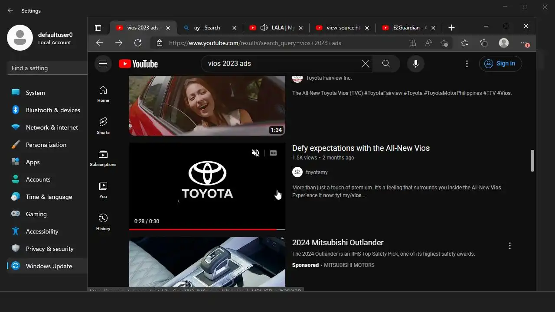Open the Toyota Vios 1:34 video thumbnail
The height and width of the screenshot is (312, 555).
[x=207, y=105]
